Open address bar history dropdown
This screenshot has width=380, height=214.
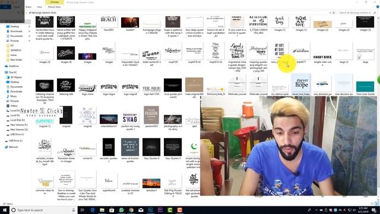(x=330, y=12)
